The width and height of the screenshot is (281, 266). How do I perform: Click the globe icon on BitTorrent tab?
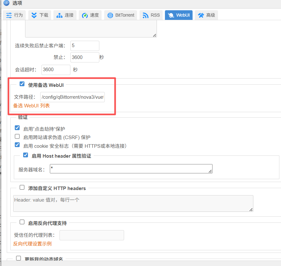click(110, 15)
